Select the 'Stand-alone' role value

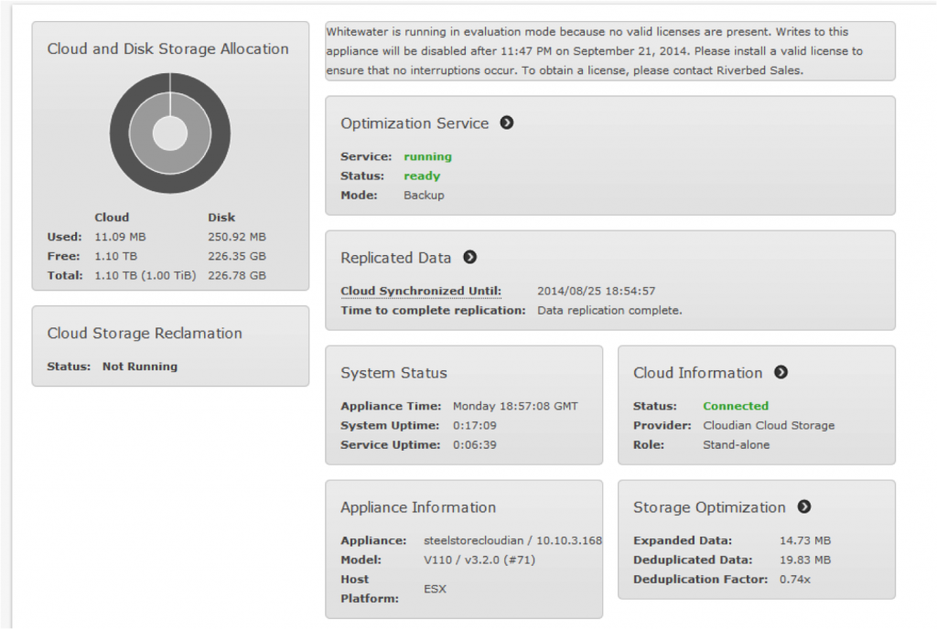click(737, 444)
